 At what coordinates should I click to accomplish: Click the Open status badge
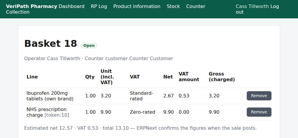[89, 46]
